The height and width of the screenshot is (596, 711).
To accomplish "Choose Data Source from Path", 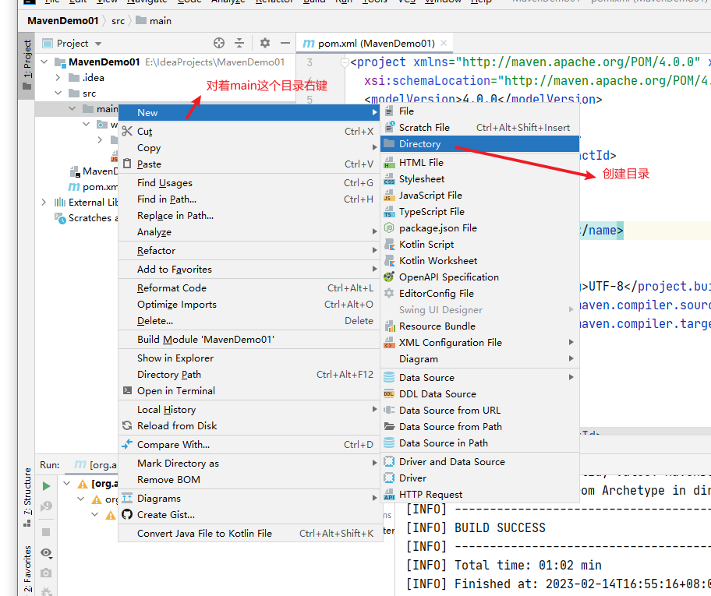I will [479, 426].
